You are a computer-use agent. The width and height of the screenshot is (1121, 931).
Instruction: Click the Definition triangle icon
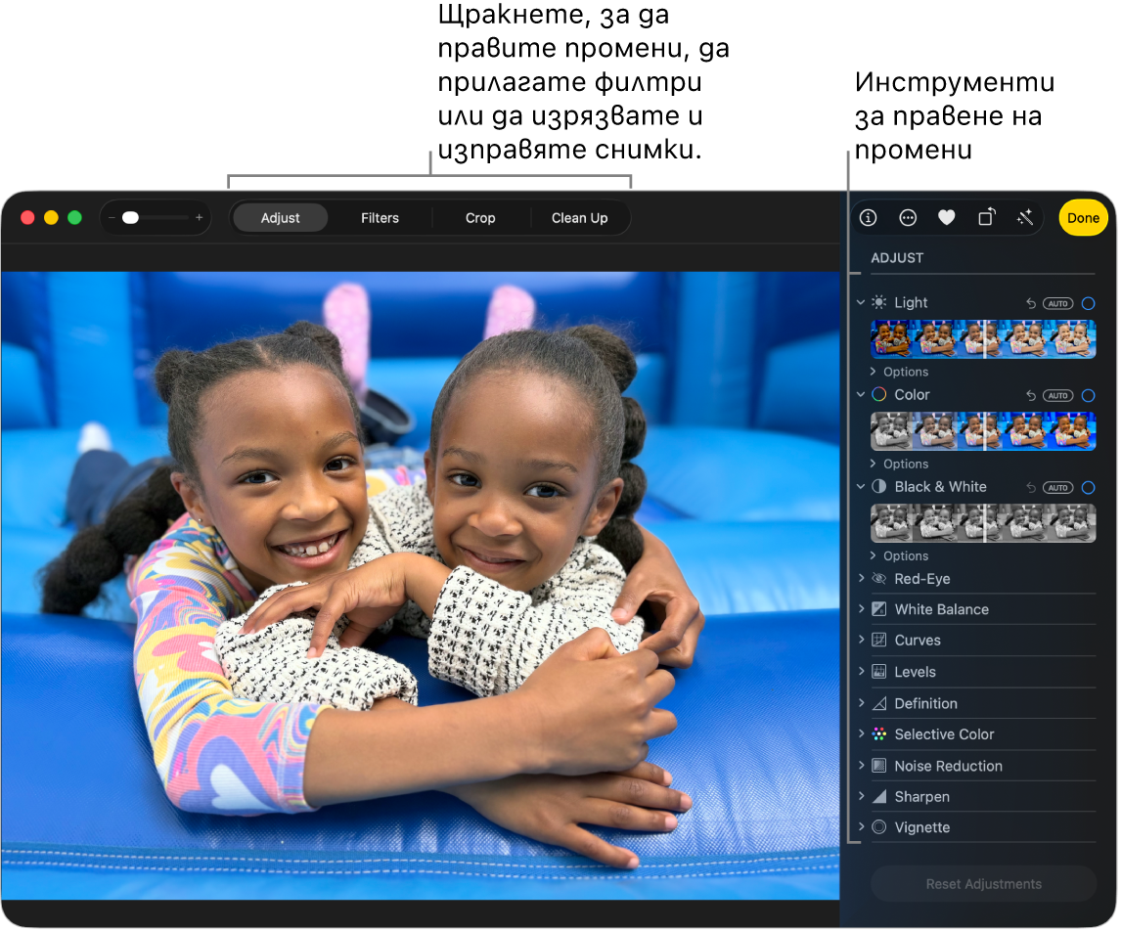[x=880, y=704]
